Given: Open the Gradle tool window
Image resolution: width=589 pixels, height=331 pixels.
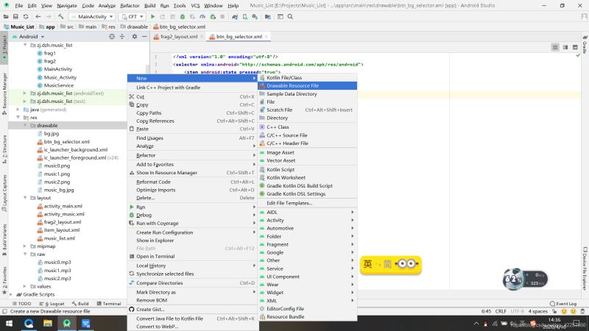Looking at the screenshot, I should tap(585, 46).
